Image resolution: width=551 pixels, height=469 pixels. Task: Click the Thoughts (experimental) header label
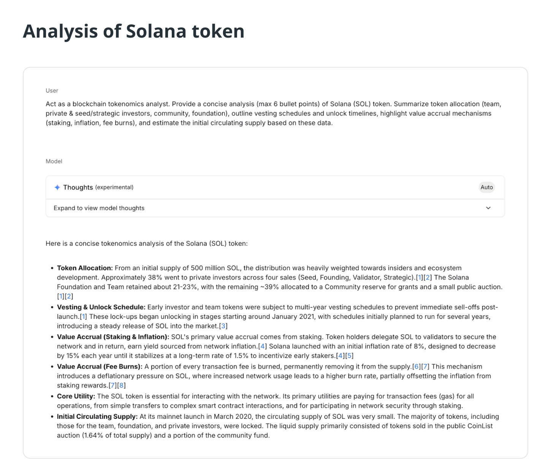98,187
